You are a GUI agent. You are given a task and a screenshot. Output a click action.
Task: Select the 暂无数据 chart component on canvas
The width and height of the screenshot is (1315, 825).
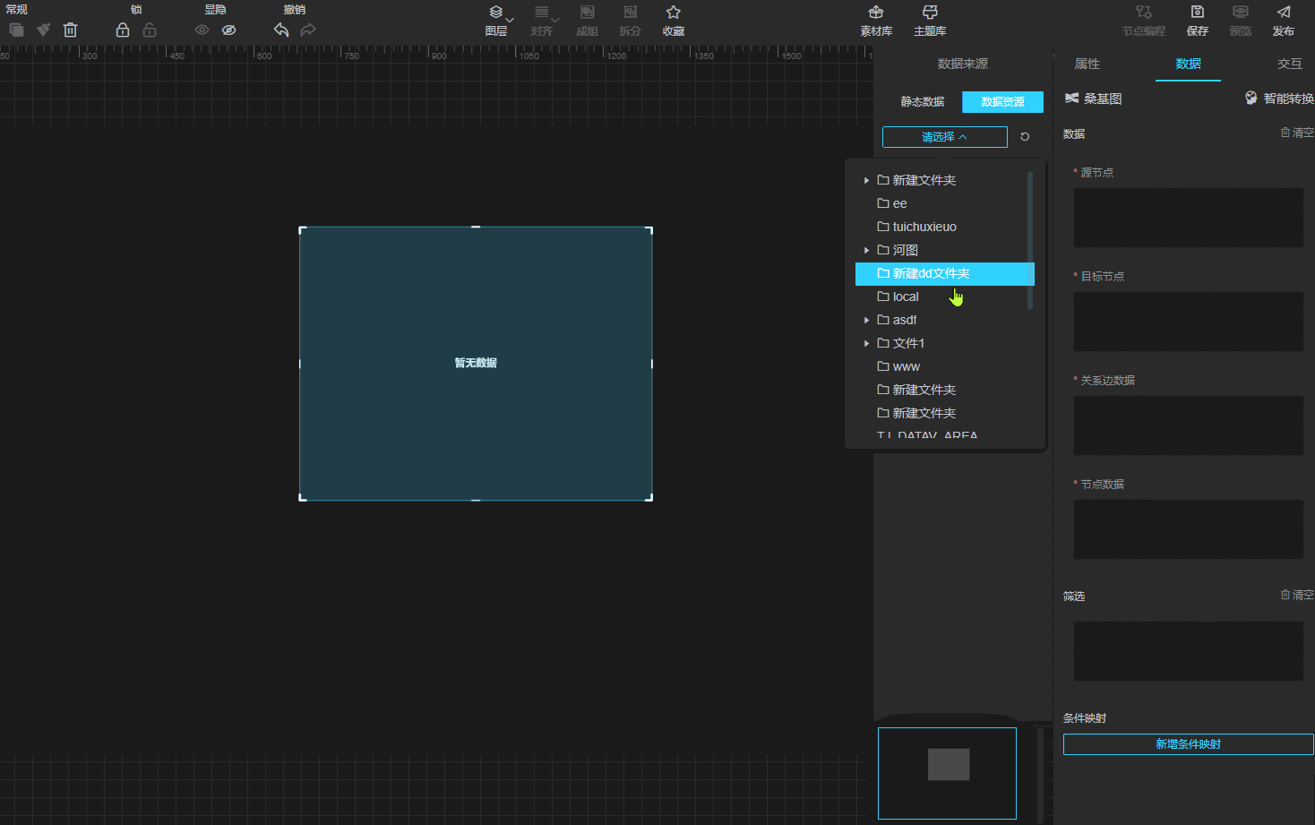coord(476,364)
